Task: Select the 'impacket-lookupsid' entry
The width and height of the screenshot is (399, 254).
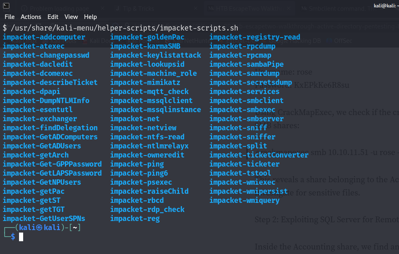Action: click(x=147, y=64)
